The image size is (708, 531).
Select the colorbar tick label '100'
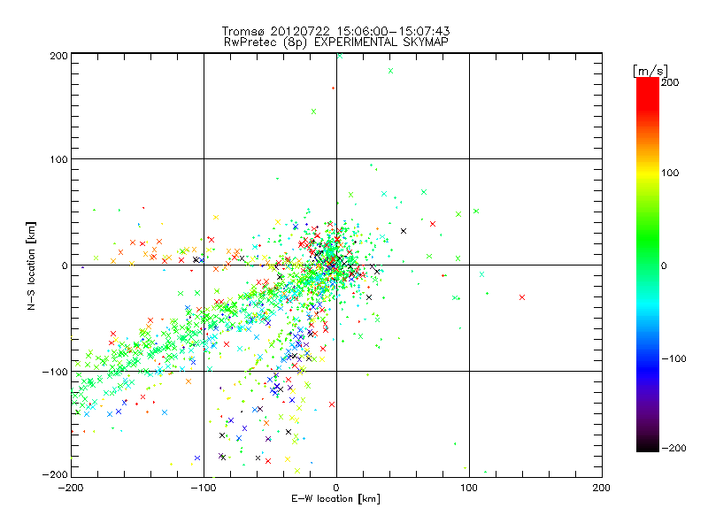click(670, 173)
